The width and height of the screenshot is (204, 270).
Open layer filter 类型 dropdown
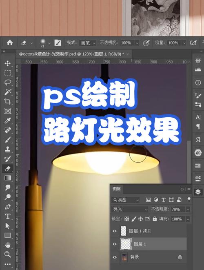pyautogui.click(x=126, y=200)
